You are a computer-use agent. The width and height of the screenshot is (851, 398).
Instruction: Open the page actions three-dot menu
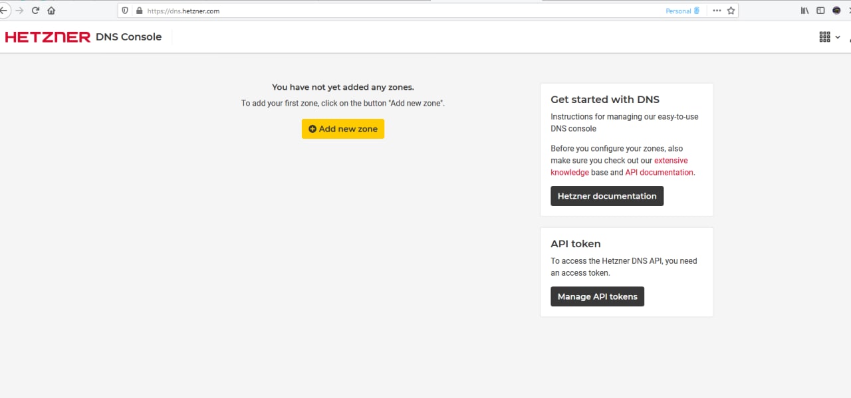(717, 11)
